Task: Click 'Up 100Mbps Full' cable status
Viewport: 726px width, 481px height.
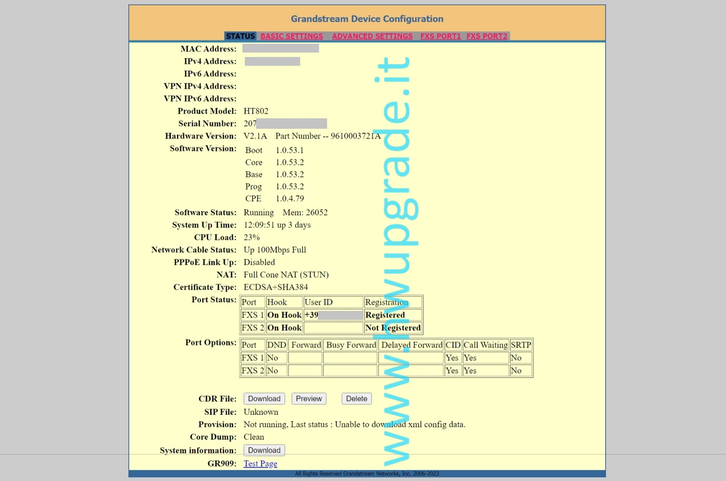Action: point(275,250)
